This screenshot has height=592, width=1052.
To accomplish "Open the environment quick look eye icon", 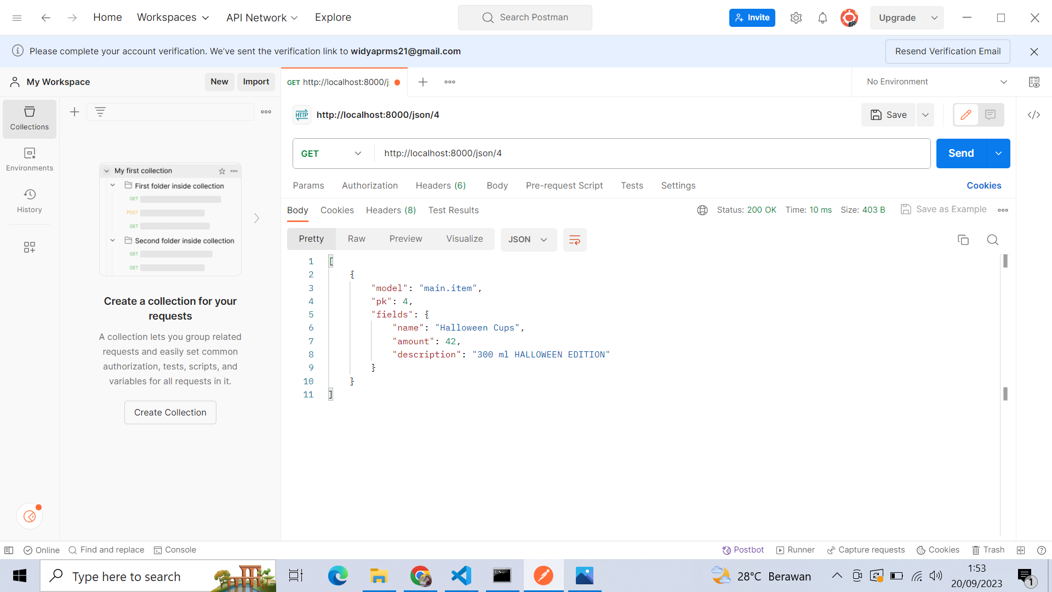I will click(x=1034, y=82).
